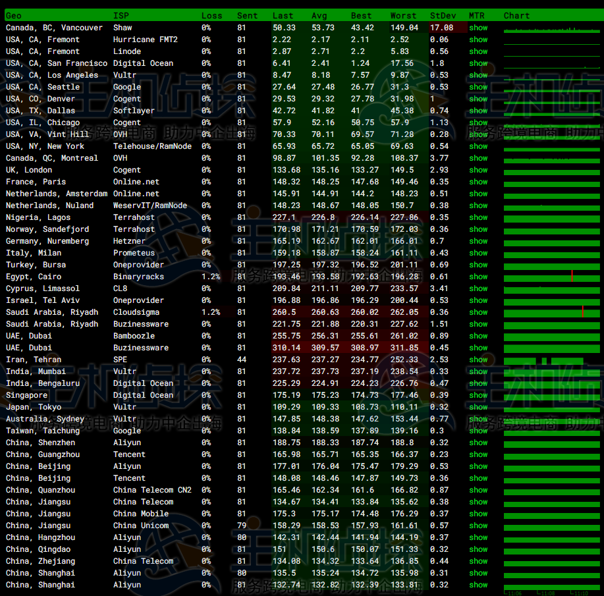Show MTR for Jiangsu China Unicom
This screenshot has width=604, height=596.
pos(478,526)
